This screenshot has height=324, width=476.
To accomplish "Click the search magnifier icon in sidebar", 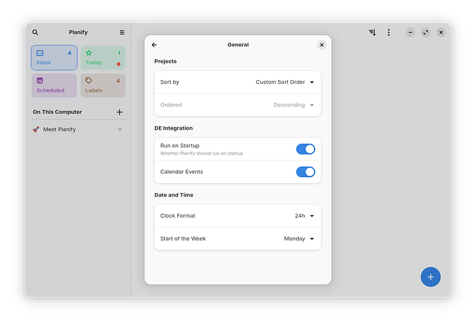I will (x=35, y=32).
